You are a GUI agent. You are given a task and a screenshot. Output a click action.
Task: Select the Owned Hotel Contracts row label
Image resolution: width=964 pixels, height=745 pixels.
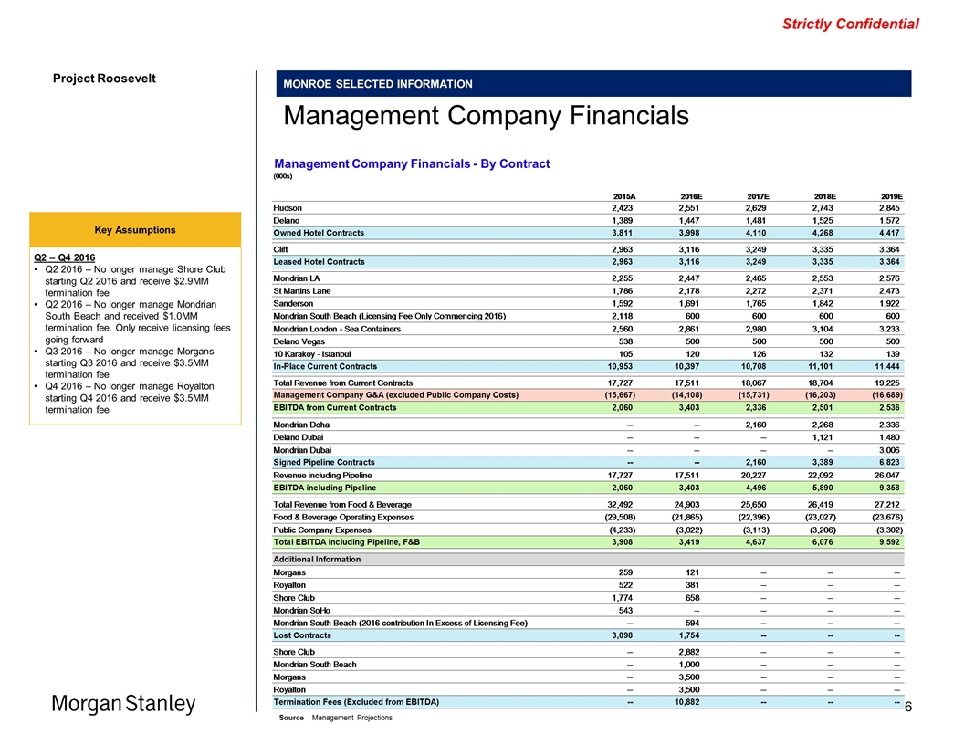coord(319,233)
